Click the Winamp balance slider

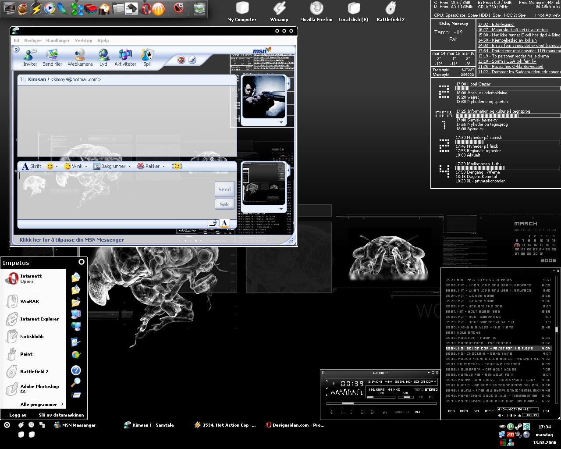tap(406, 397)
